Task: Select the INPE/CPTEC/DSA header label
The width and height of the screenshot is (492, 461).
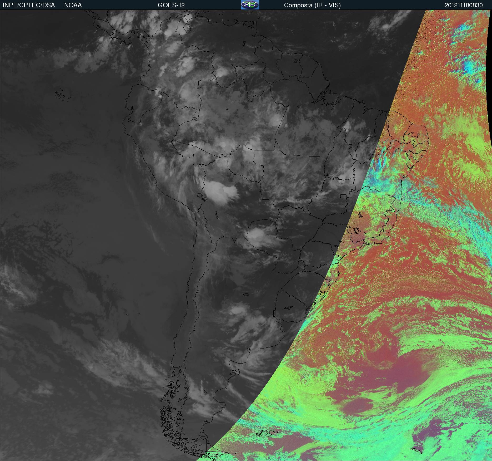Action: (29, 5)
